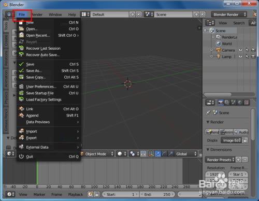The height and width of the screenshot is (201, 259).
Task: Toggle Camera selectability cursor icon
Action: 247,50
